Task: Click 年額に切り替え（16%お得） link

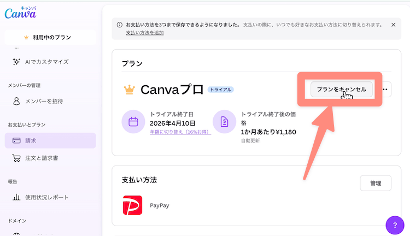Action: 180,132
